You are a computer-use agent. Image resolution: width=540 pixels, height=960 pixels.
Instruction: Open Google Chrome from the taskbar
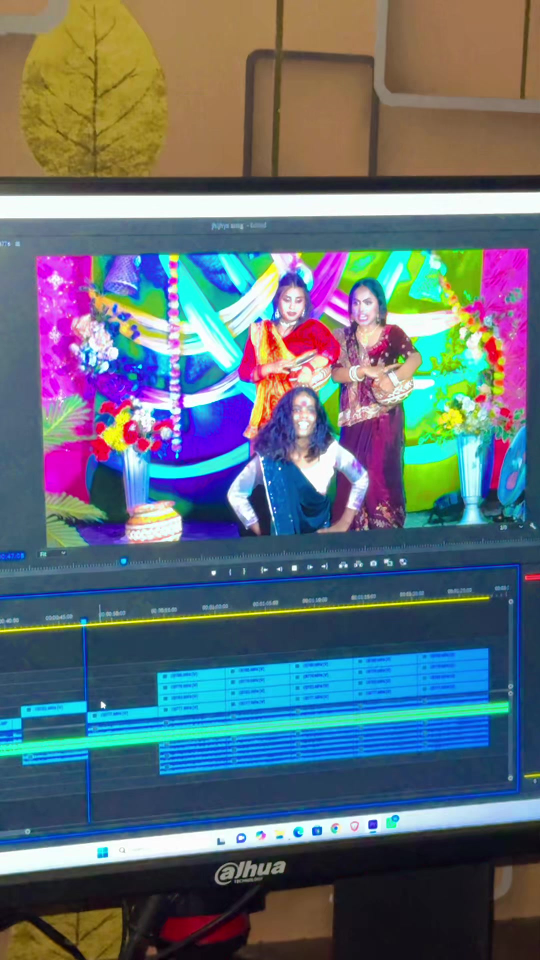[335, 828]
